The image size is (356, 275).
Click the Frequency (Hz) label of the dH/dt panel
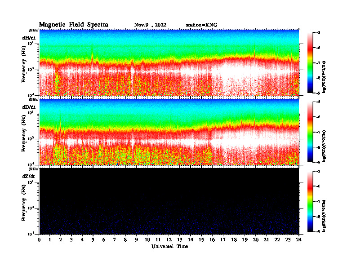(24, 64)
